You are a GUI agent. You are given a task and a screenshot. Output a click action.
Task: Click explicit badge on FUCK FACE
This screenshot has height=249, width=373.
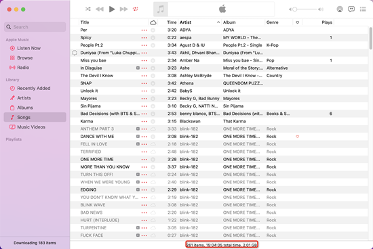pos(138,235)
